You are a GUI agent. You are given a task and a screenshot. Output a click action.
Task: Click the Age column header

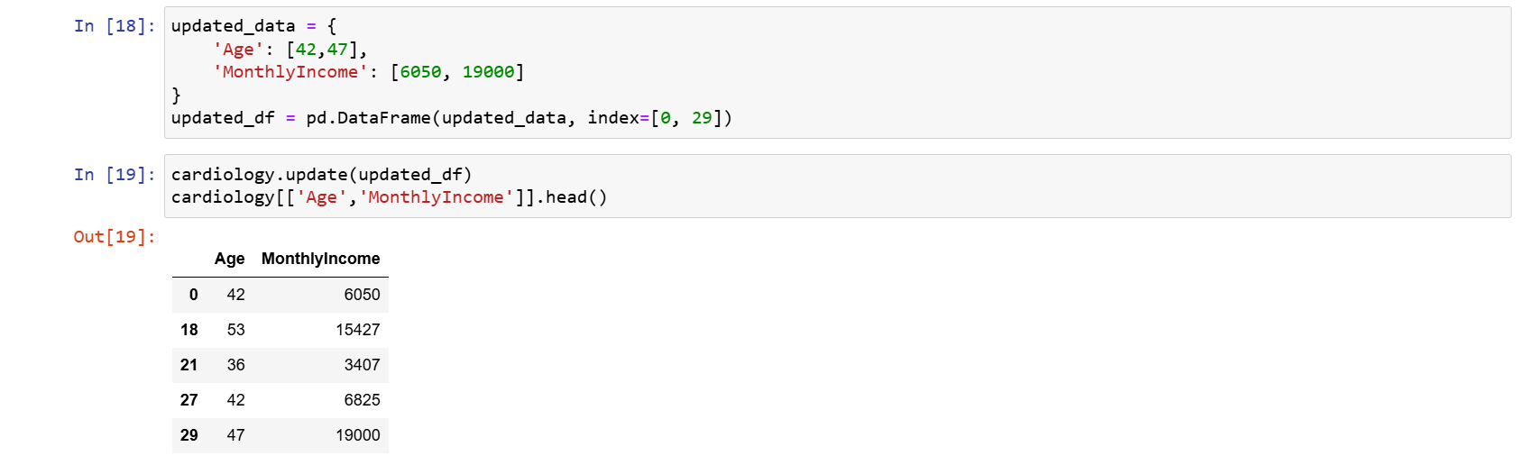(229, 259)
